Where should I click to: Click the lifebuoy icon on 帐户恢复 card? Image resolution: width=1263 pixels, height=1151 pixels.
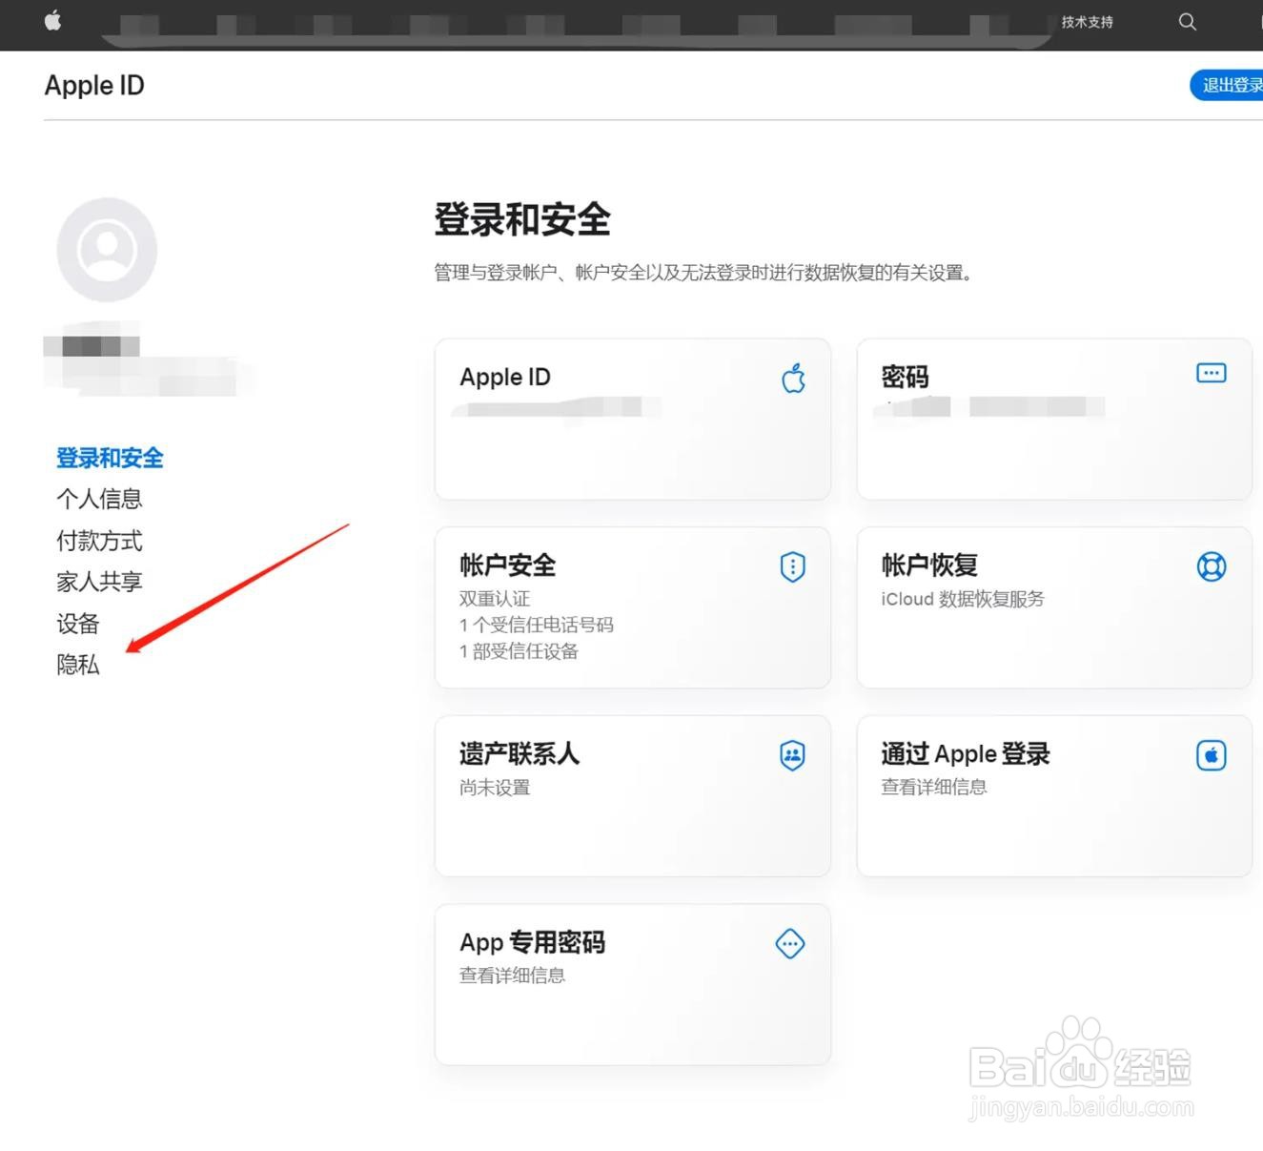(1212, 566)
